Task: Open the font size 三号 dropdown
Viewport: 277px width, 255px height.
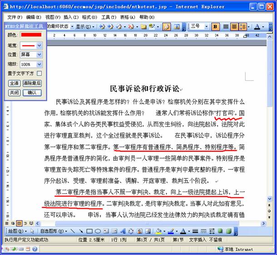Action: click(207, 27)
